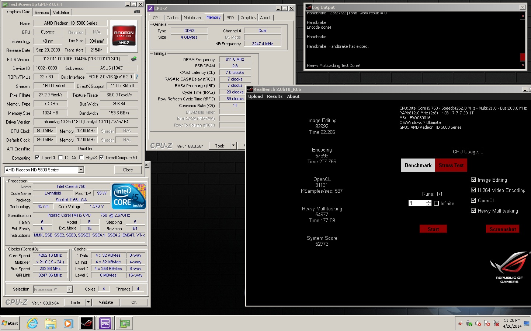This screenshot has width=531, height=331.
Task: Open the About tab in CPU-Z
Action: click(265, 18)
